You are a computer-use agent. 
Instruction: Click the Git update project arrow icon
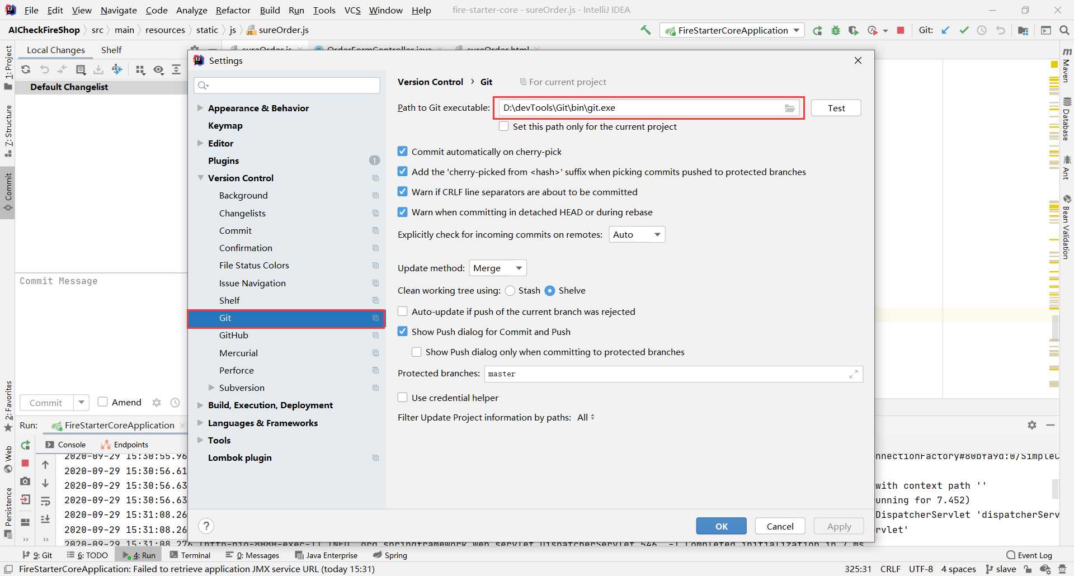[x=945, y=30]
